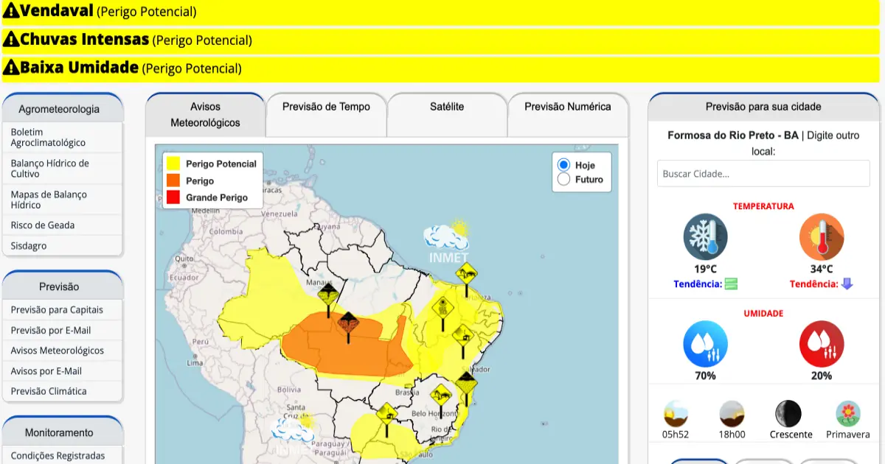
Task: Click the Perigo Potencial legend label
Action: 221,164
